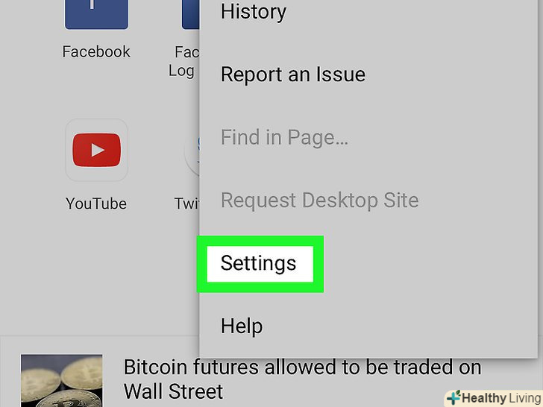Toggle the Request Desktop Site option

coord(320,200)
